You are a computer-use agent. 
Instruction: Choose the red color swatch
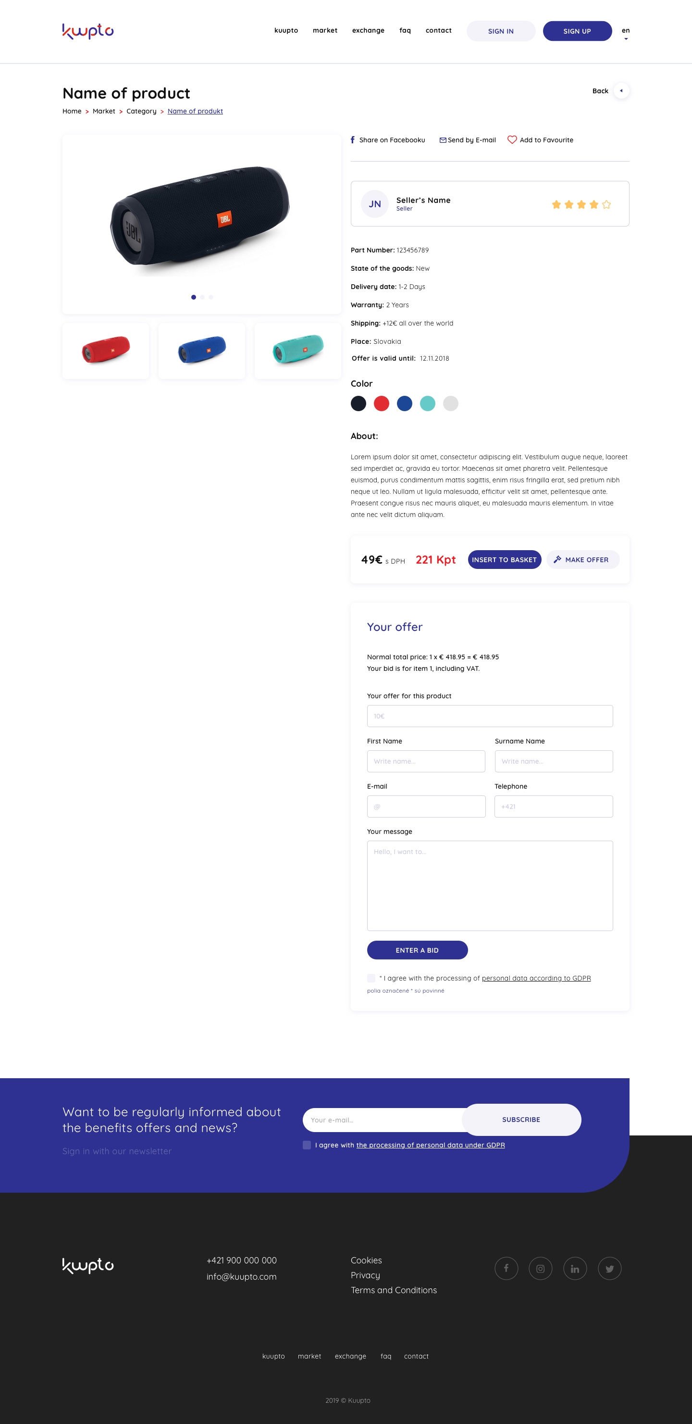(381, 403)
